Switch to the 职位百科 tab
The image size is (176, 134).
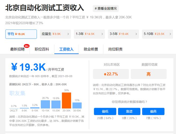click(42, 49)
